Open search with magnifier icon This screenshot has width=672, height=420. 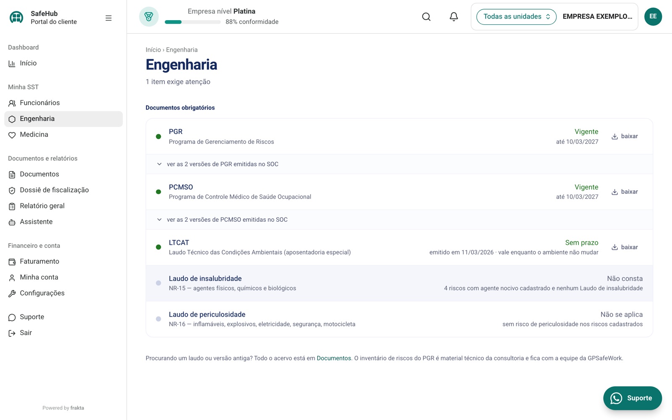click(426, 17)
